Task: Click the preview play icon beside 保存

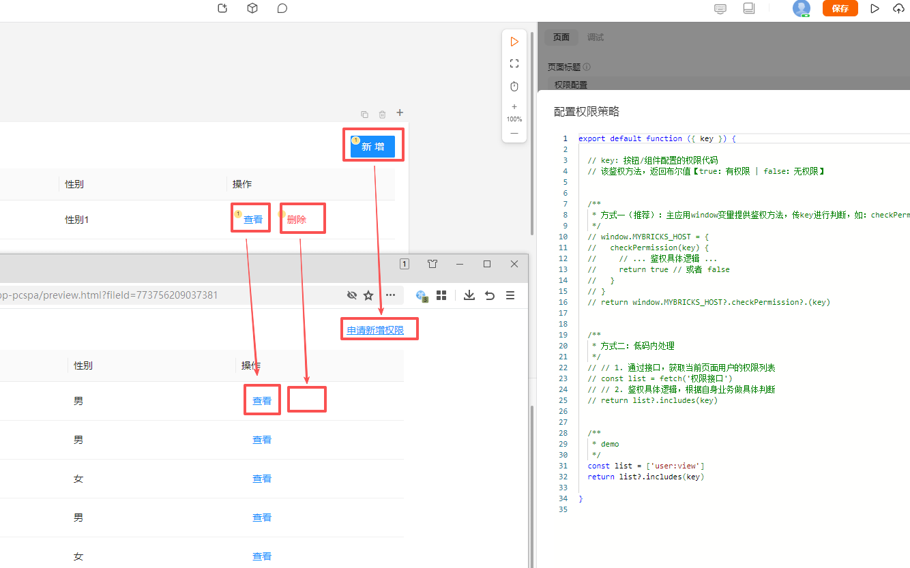Action: (x=875, y=8)
